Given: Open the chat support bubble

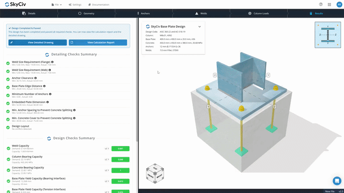Looking at the screenshot, I should click(x=337, y=181).
